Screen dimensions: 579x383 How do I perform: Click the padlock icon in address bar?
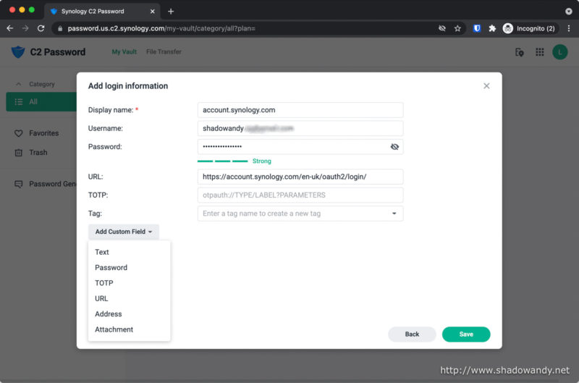point(60,28)
